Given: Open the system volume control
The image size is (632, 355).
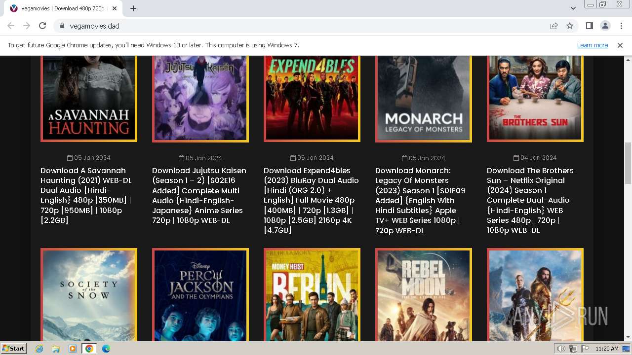Looking at the screenshot, I should coord(561,349).
